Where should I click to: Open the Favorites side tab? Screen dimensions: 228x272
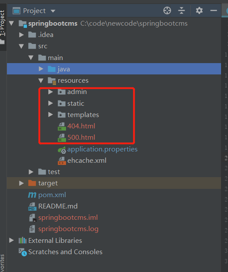pyautogui.click(x=2, y=263)
